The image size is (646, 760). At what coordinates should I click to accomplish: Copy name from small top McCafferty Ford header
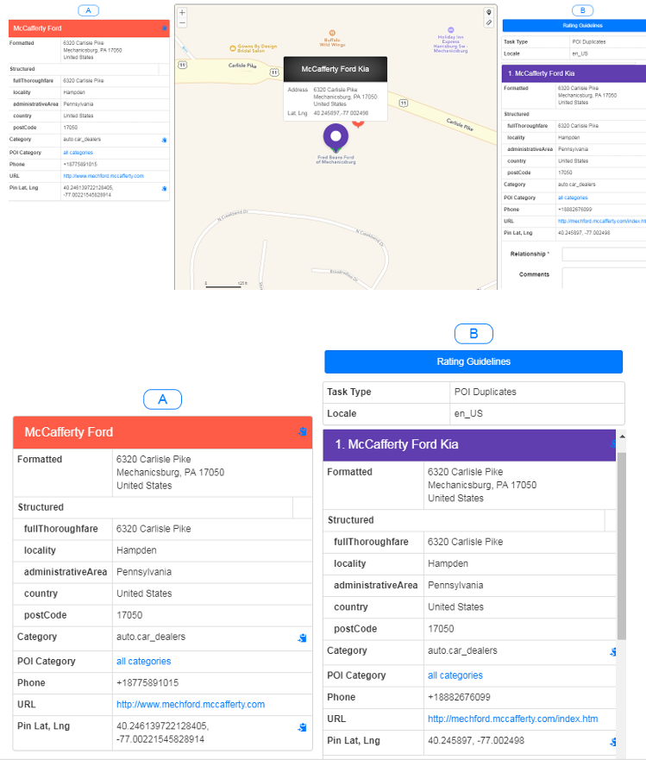coord(164,28)
